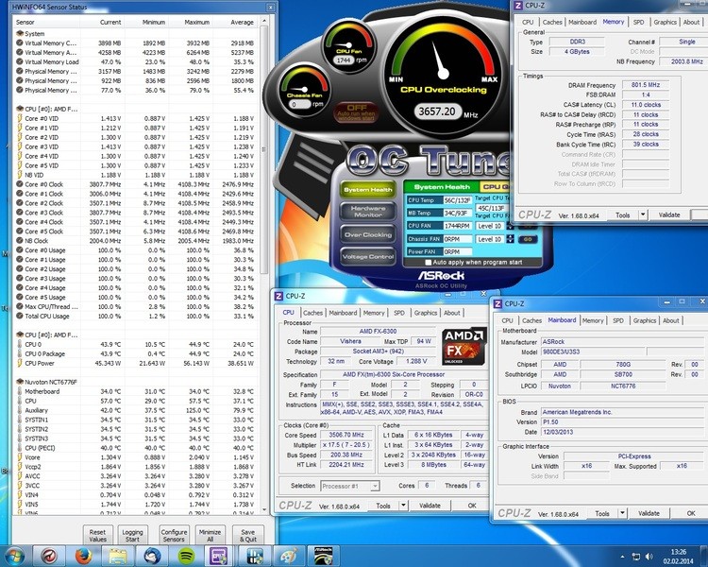Click the System group icon in HWiNFO
708x567 pixels.
pyautogui.click(x=20, y=33)
